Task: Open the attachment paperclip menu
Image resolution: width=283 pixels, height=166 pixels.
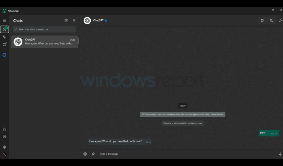Action: pyautogui.click(x=93, y=154)
